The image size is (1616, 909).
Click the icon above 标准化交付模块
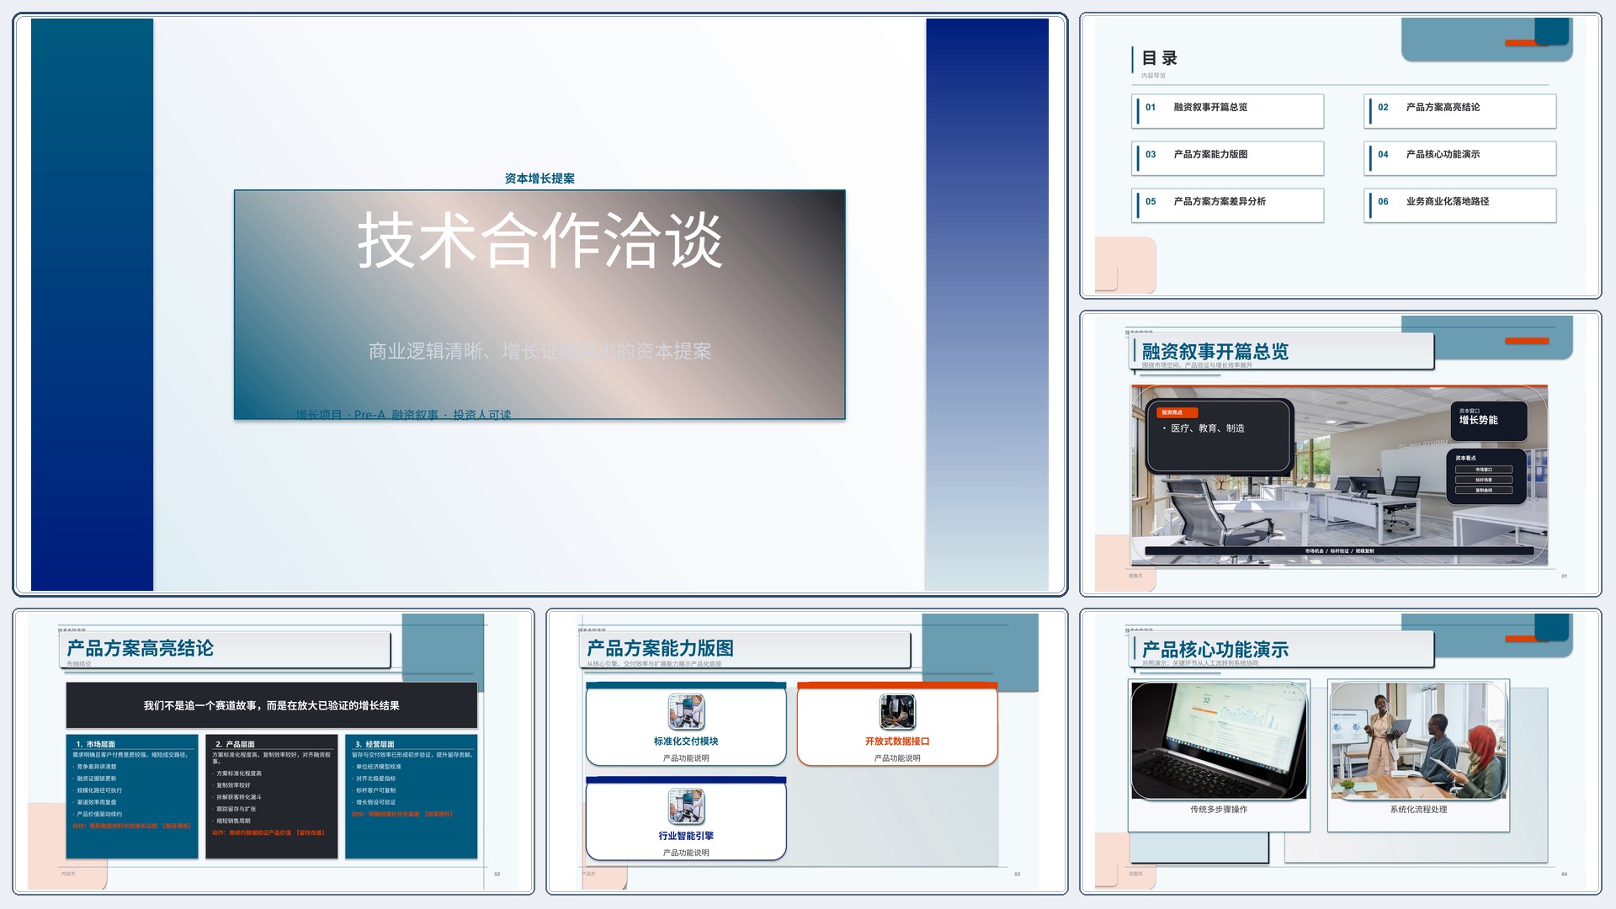686,712
